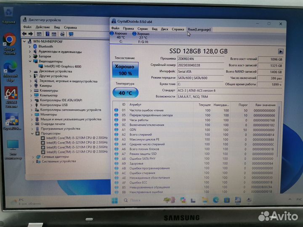This screenshot has height=227, width=303.
Task: Open the Язык(Language) menu in CrystalDiskInfo
Action: [x=199, y=29]
